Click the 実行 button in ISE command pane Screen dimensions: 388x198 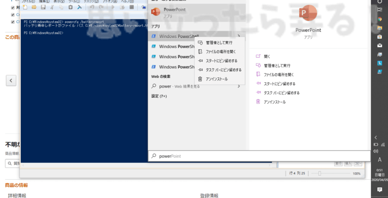tap(338, 164)
